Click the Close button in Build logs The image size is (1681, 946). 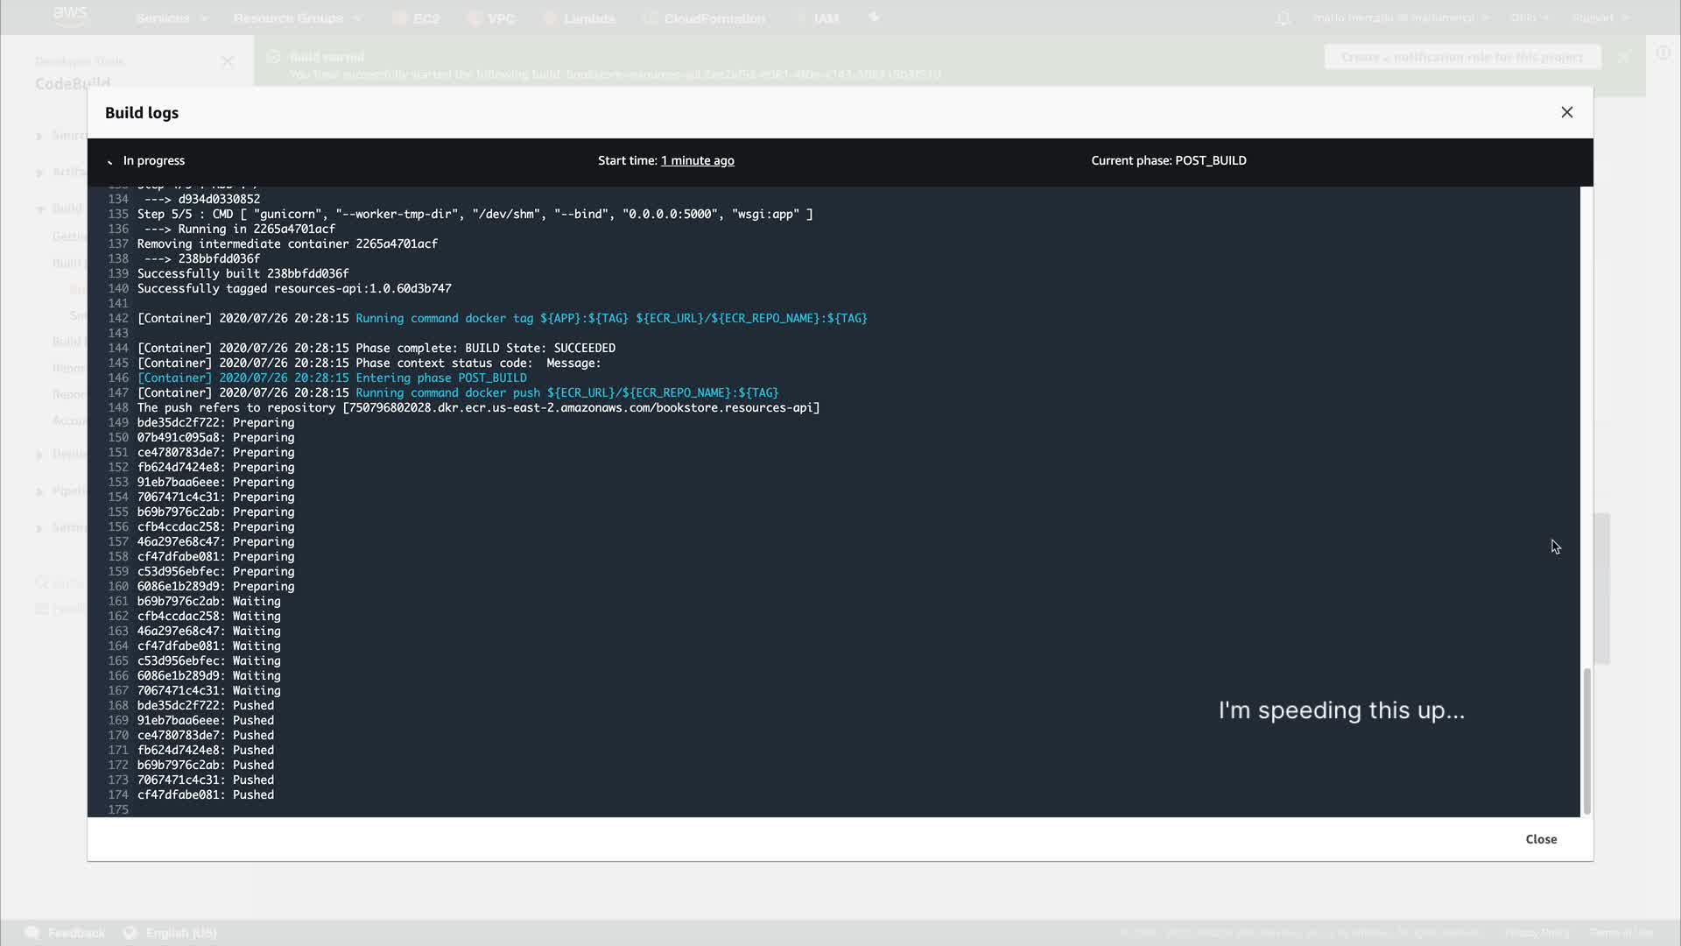click(x=1541, y=839)
